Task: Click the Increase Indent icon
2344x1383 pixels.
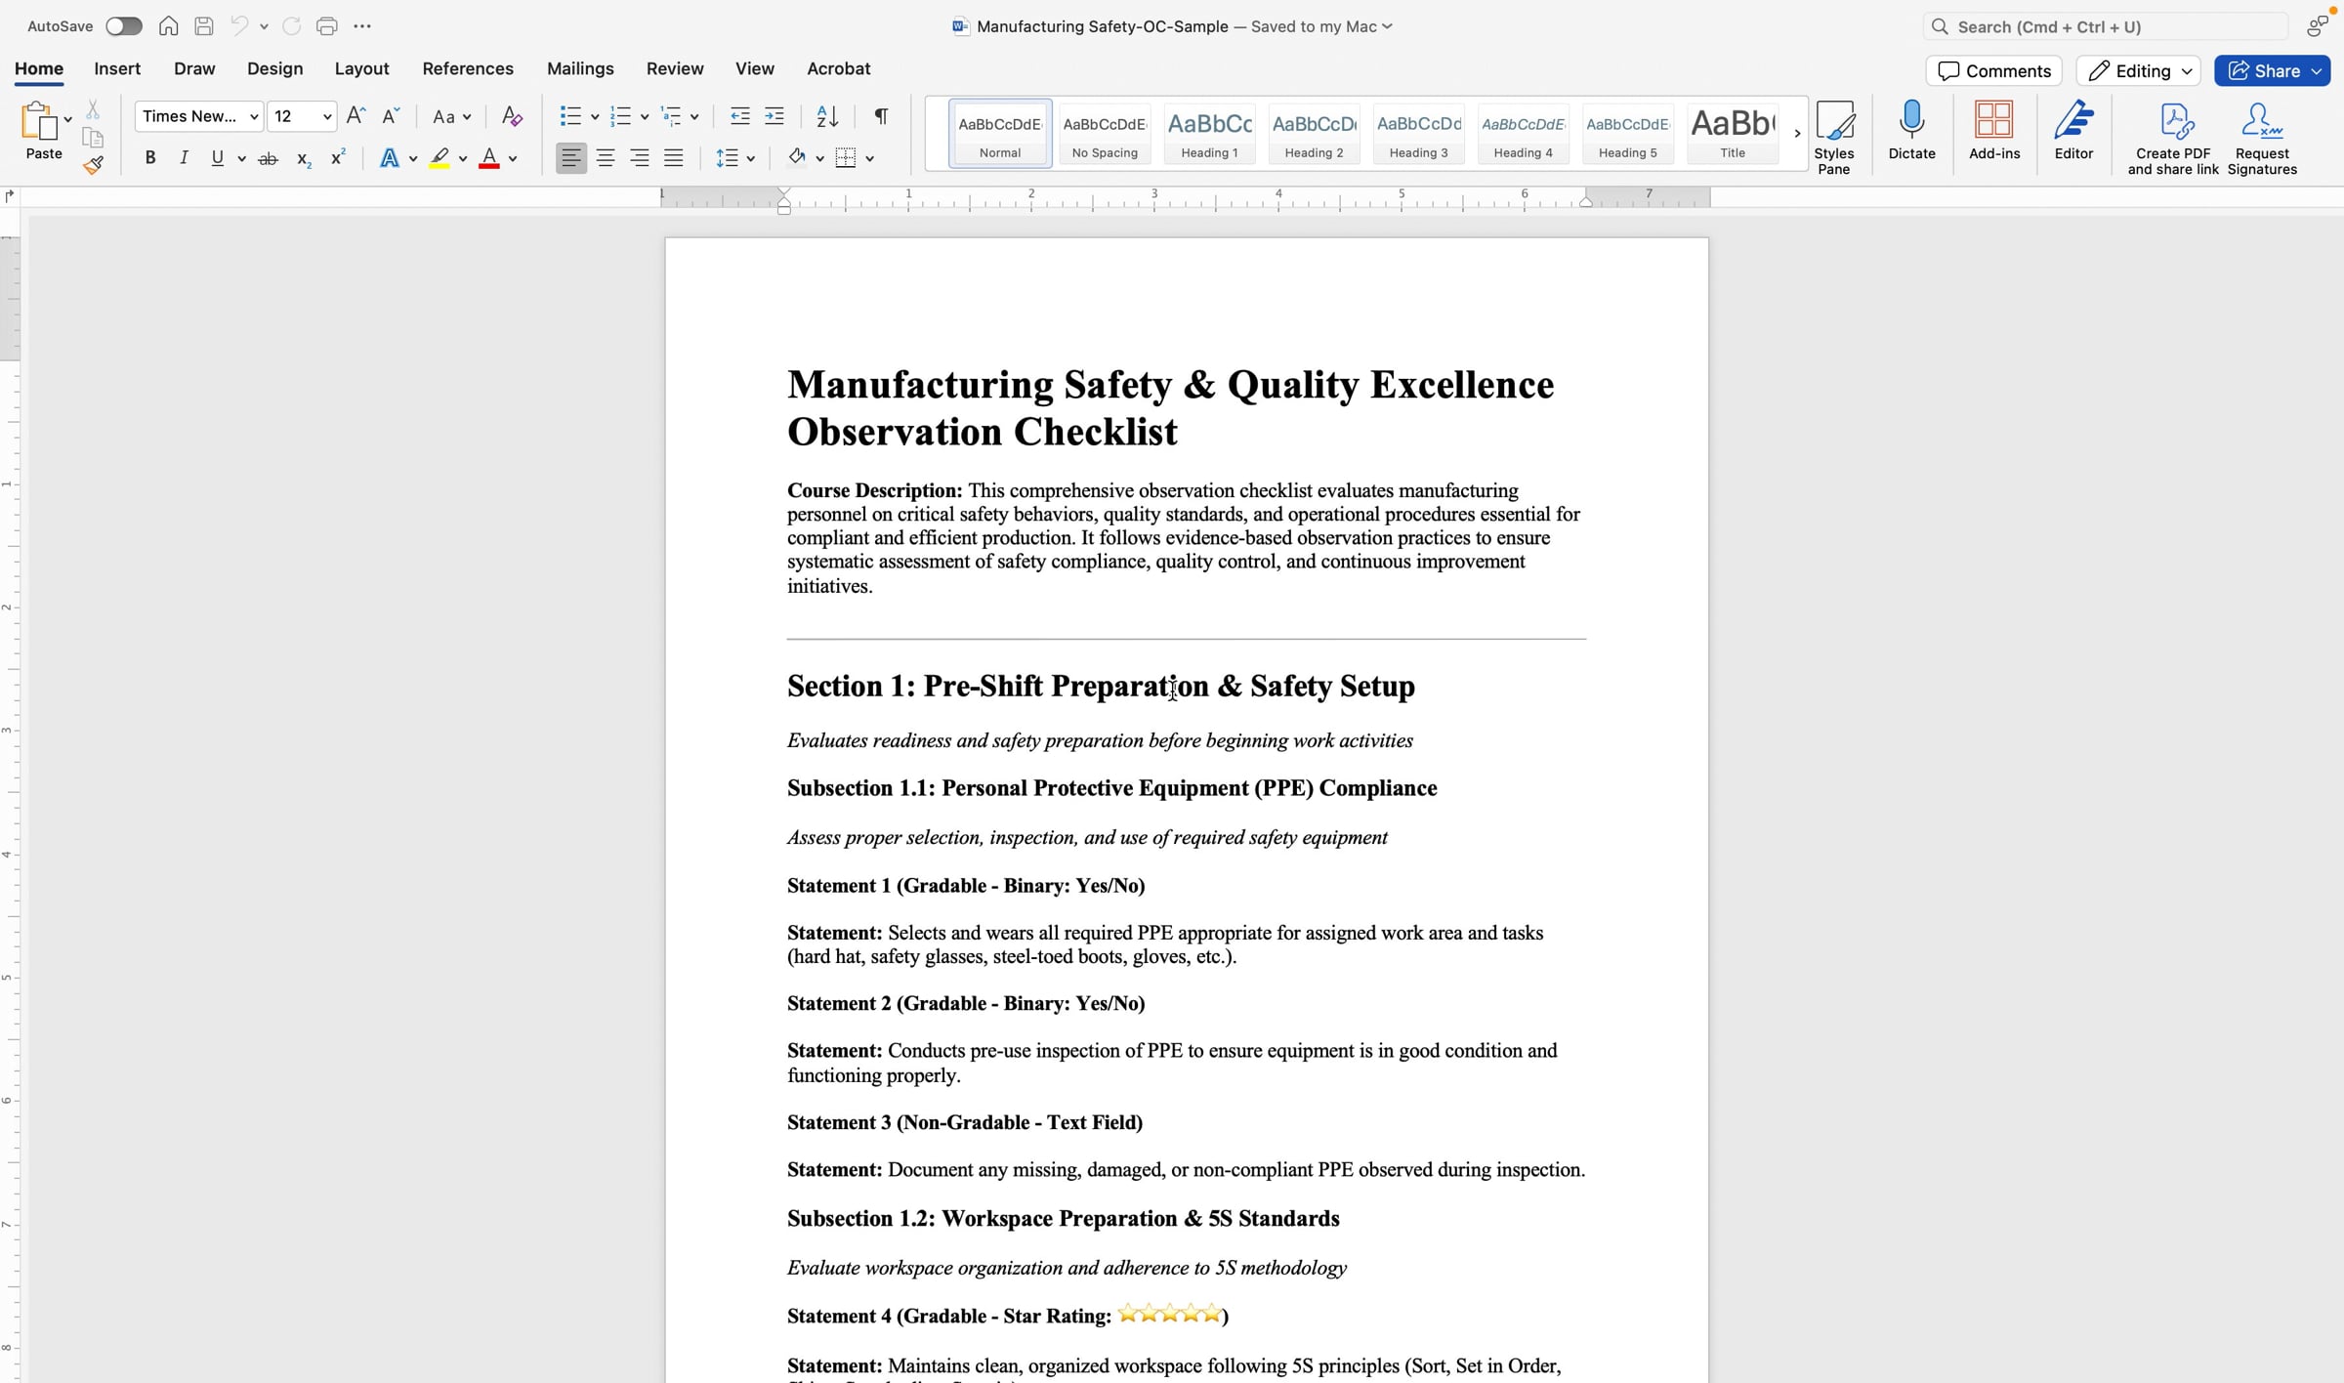Action: (x=774, y=116)
